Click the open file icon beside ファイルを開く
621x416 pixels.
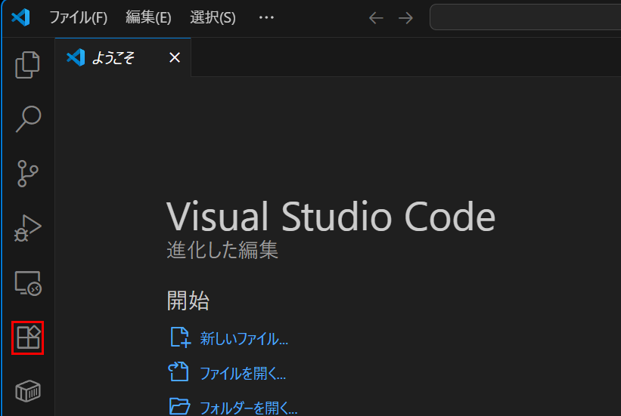(x=179, y=371)
